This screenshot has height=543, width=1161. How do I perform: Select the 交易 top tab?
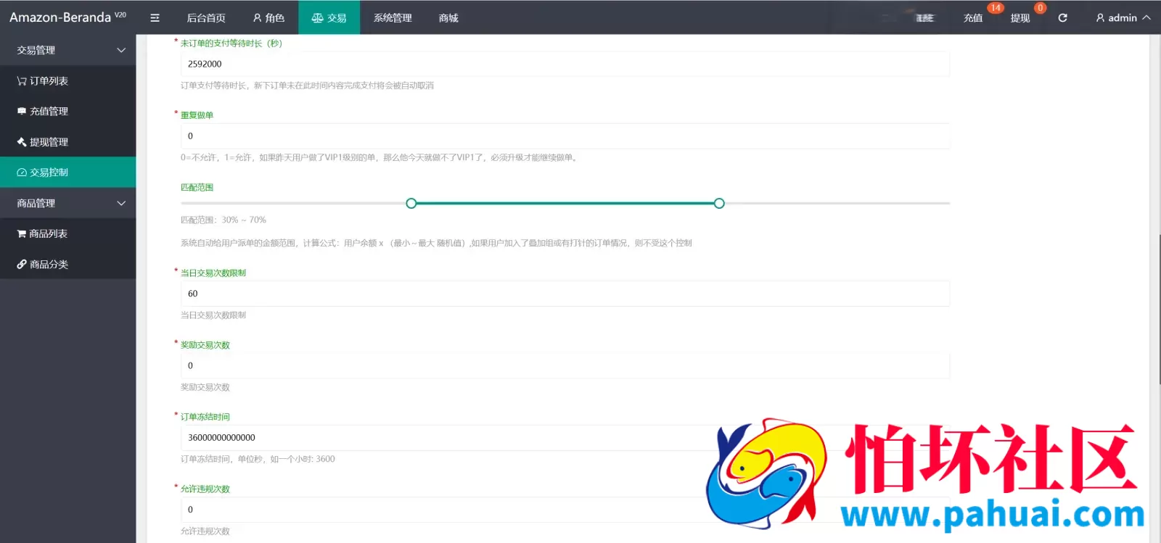point(329,18)
